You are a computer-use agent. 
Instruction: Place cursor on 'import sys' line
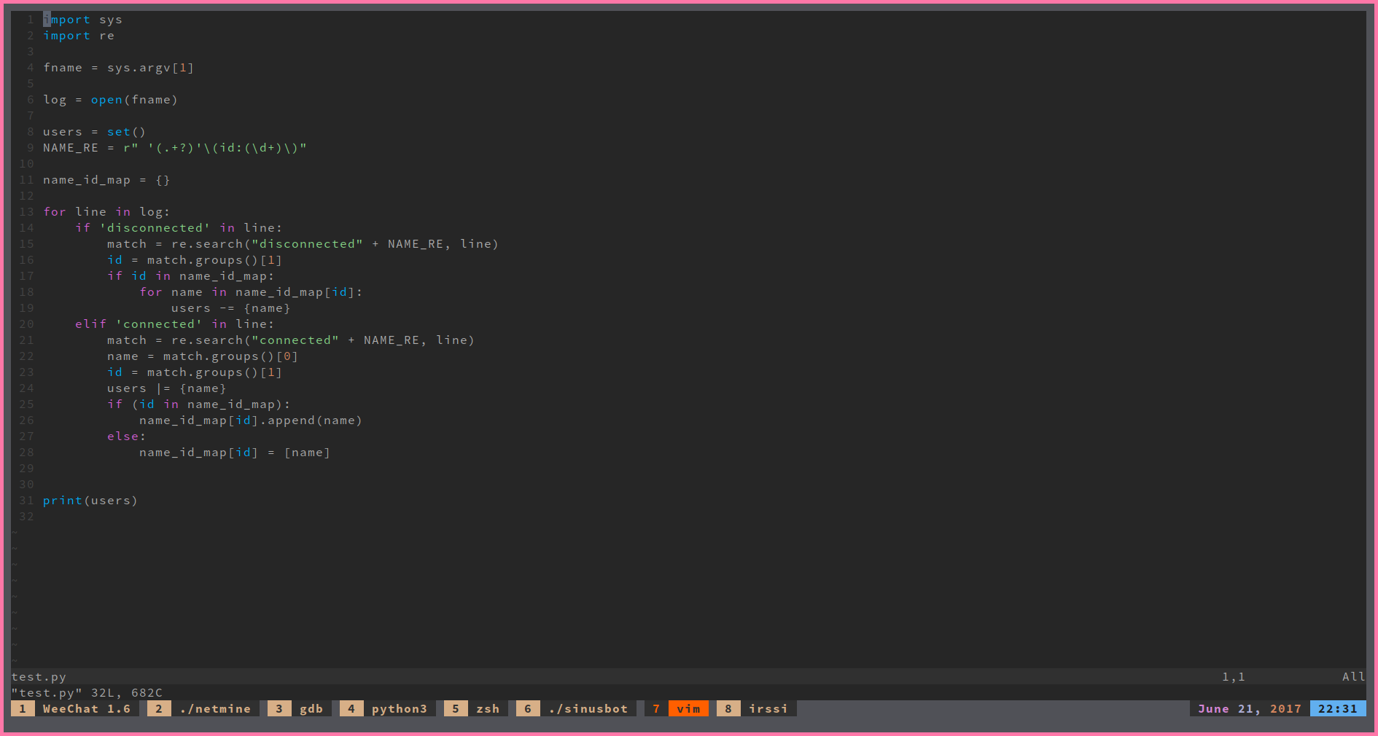click(82, 20)
